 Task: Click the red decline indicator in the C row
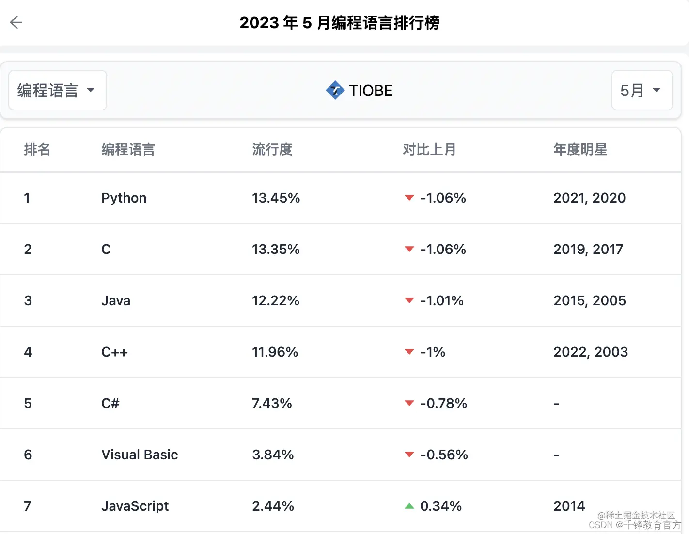tap(409, 250)
